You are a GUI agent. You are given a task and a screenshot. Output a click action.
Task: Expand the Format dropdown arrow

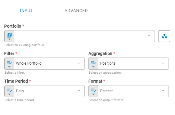(x=163, y=91)
